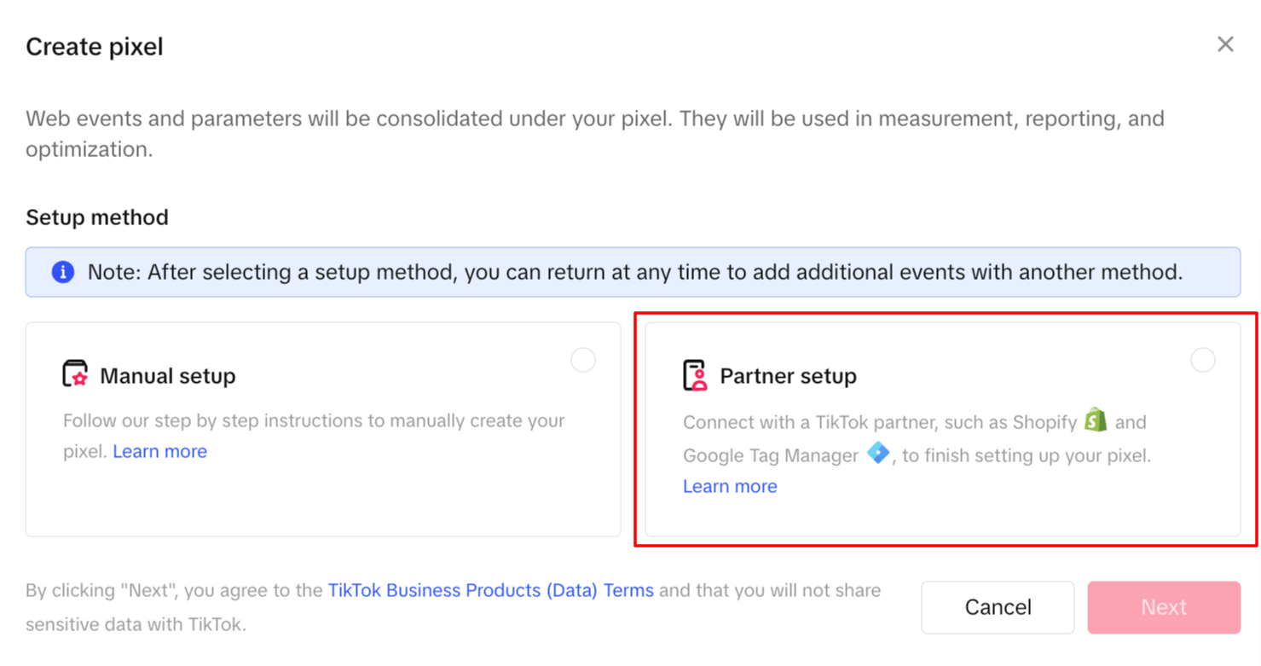Click the Manual setup card title

click(x=168, y=376)
